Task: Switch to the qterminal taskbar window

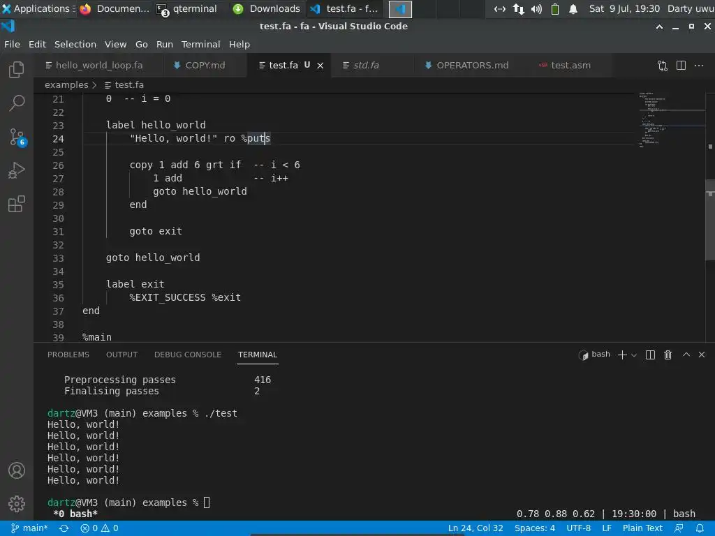Action: (187, 8)
